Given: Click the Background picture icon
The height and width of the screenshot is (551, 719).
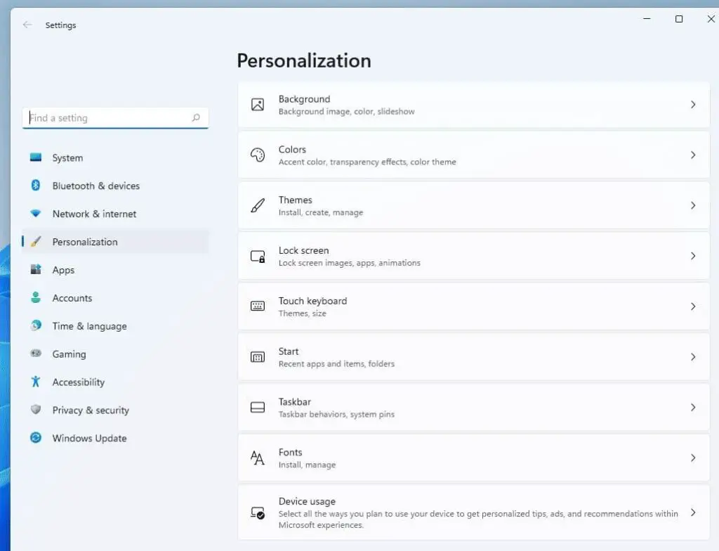Looking at the screenshot, I should coord(258,105).
